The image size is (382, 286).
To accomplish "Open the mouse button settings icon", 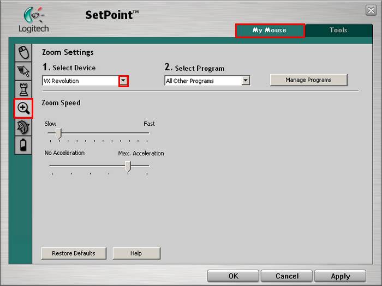I will [23, 52].
